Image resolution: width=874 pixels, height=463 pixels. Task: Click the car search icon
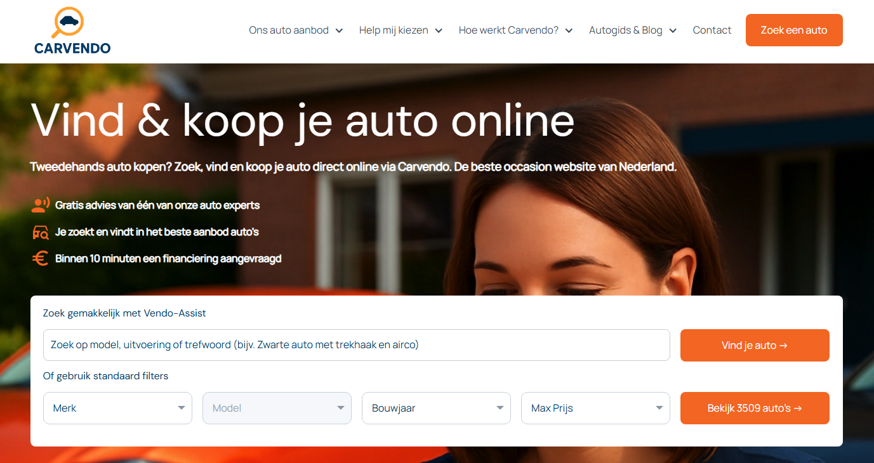click(x=40, y=232)
